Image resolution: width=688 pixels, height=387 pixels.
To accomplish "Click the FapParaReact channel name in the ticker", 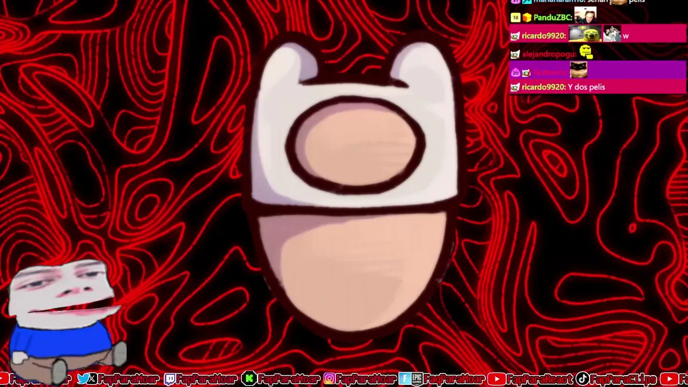I will [540, 379].
